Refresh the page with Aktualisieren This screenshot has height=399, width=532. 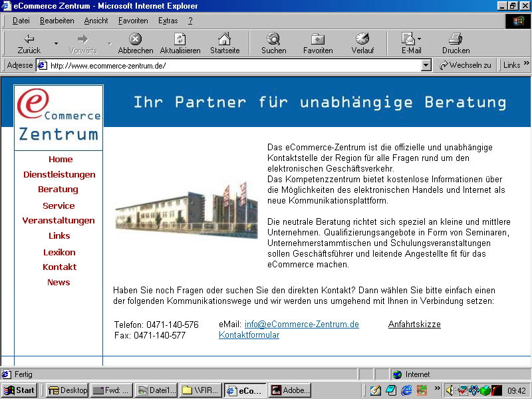click(x=180, y=43)
